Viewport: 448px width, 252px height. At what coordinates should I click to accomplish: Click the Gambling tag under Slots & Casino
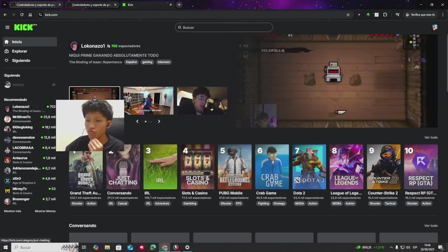[190, 203]
